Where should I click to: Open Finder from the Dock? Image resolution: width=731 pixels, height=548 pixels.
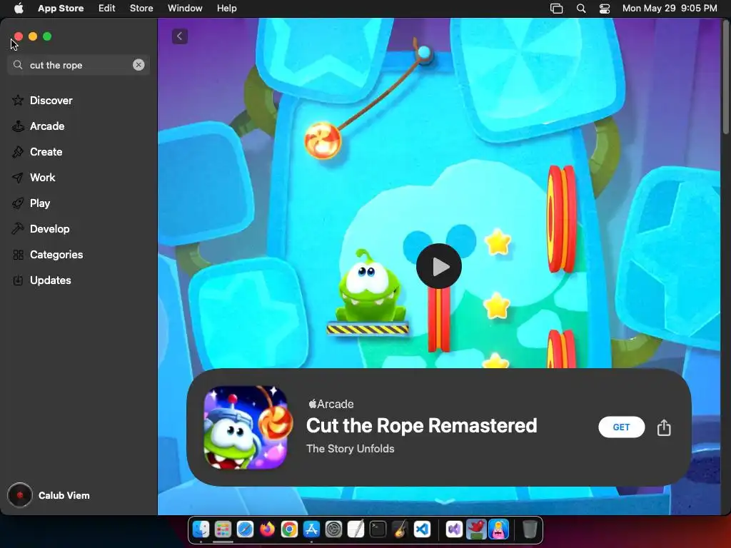[201, 529]
